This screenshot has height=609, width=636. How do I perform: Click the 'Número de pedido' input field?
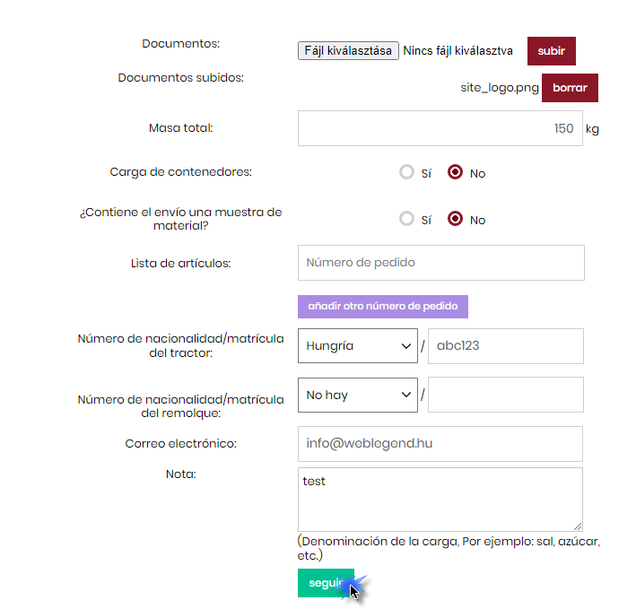[x=440, y=263]
